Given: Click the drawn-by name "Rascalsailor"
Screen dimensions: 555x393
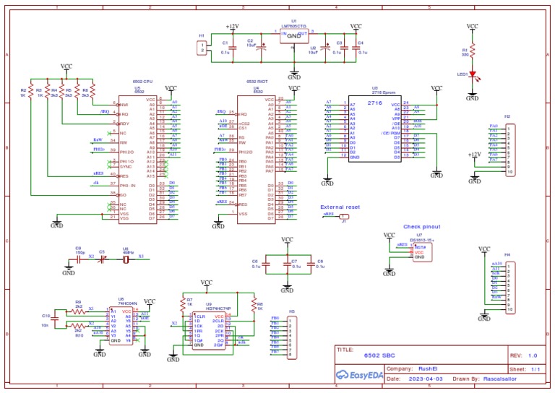Looking at the screenshot, I should click(x=500, y=379).
